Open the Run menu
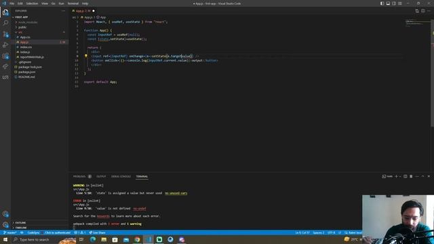The height and width of the screenshot is (244, 434). pos(61,3)
